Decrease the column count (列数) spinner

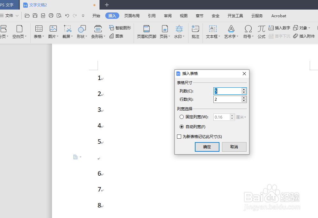[244, 92]
